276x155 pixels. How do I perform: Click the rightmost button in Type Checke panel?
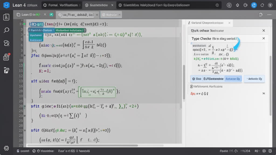pyautogui.click(x=254, y=79)
